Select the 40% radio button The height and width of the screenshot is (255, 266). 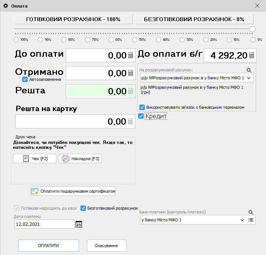pos(159,40)
